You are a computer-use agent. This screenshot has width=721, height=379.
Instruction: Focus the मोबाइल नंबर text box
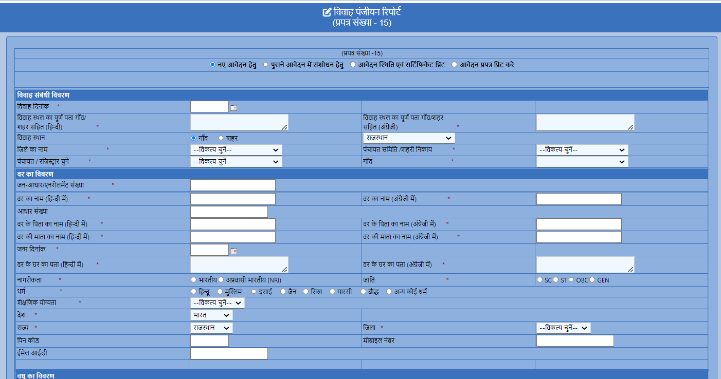coord(574,341)
